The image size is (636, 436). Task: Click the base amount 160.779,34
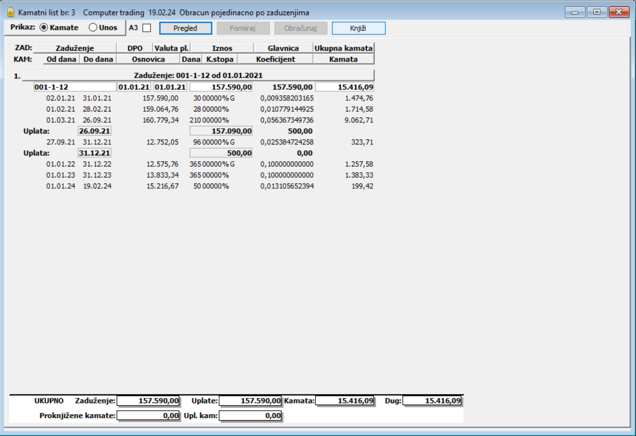tap(161, 120)
